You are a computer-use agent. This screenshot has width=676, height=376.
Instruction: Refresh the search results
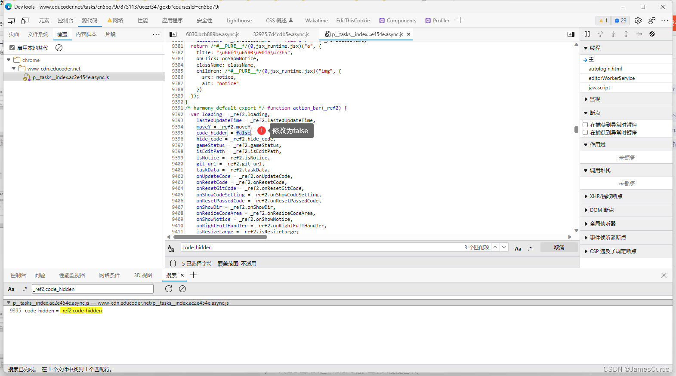tap(169, 289)
